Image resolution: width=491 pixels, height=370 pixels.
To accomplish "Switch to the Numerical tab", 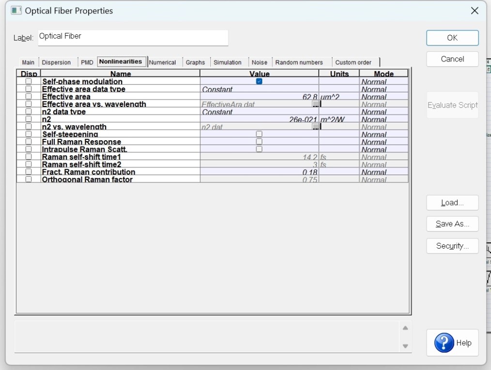I will (163, 62).
